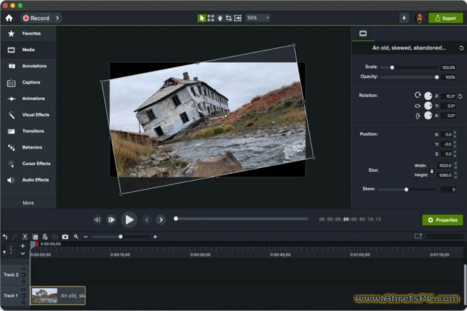Paste on timeline toolbar
The height and width of the screenshot is (311, 467).
click(x=45, y=237)
